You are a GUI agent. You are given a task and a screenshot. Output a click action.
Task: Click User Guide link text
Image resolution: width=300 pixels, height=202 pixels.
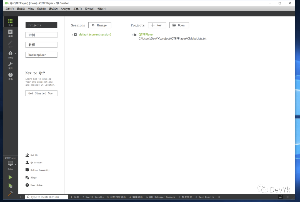coord(36,185)
